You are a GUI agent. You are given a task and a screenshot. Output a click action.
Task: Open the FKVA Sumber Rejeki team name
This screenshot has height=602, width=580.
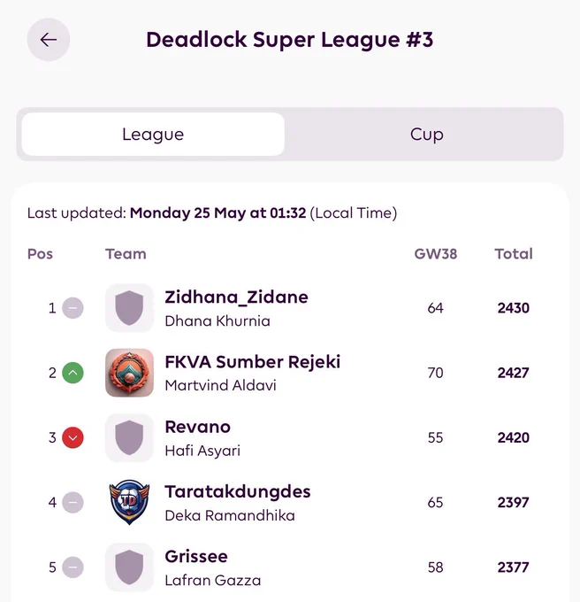(253, 362)
